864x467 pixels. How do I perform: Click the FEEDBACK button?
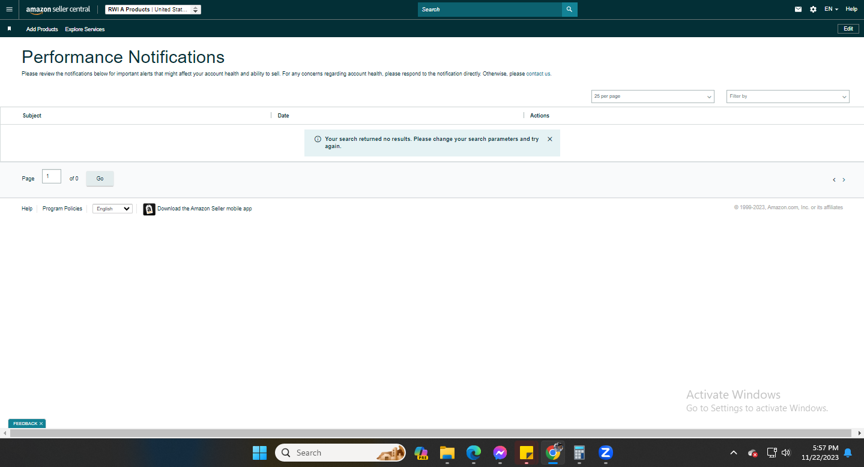point(25,424)
